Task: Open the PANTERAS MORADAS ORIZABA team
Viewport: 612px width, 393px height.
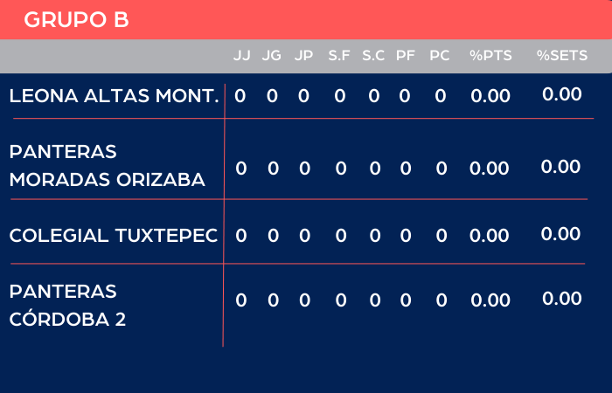Action: pyautogui.click(x=107, y=166)
